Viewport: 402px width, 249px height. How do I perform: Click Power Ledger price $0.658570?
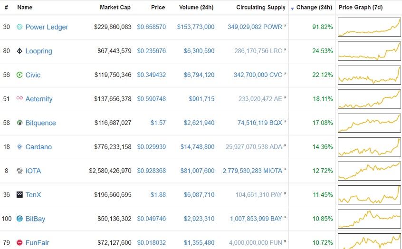click(151, 27)
